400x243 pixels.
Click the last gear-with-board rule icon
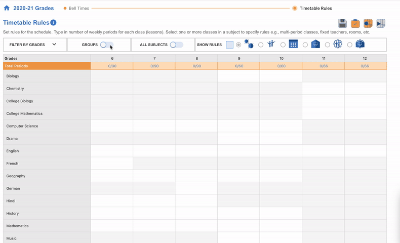[360, 44]
